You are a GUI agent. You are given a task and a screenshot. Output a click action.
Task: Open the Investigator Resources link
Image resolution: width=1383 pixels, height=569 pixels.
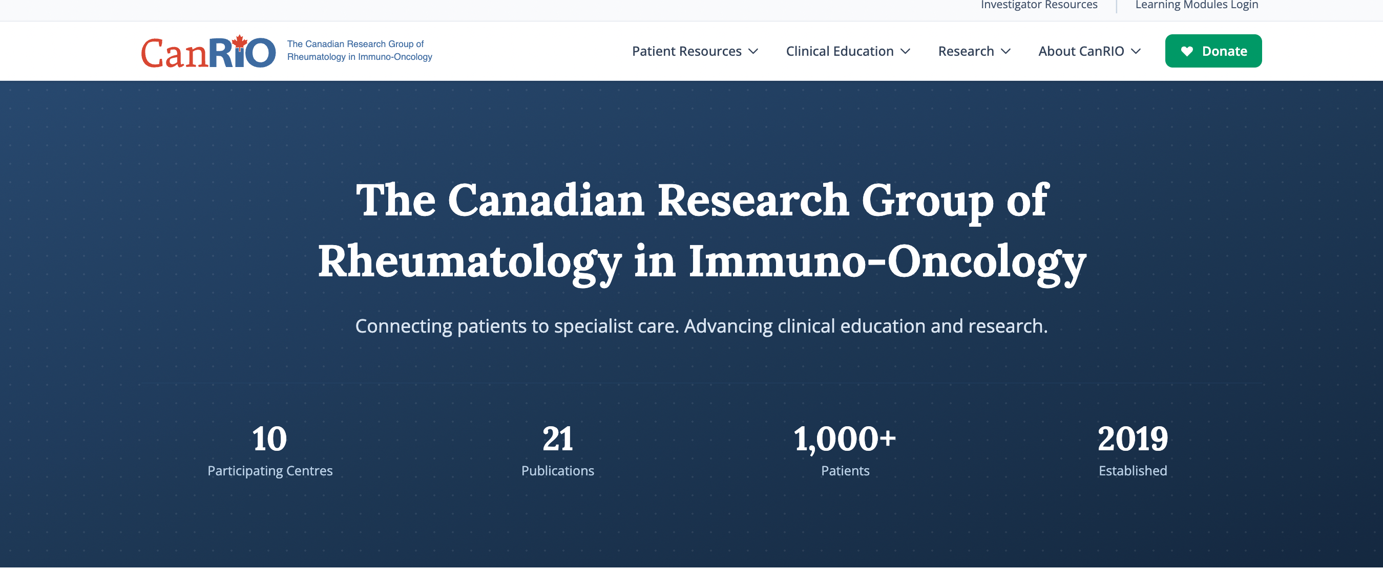point(1039,5)
